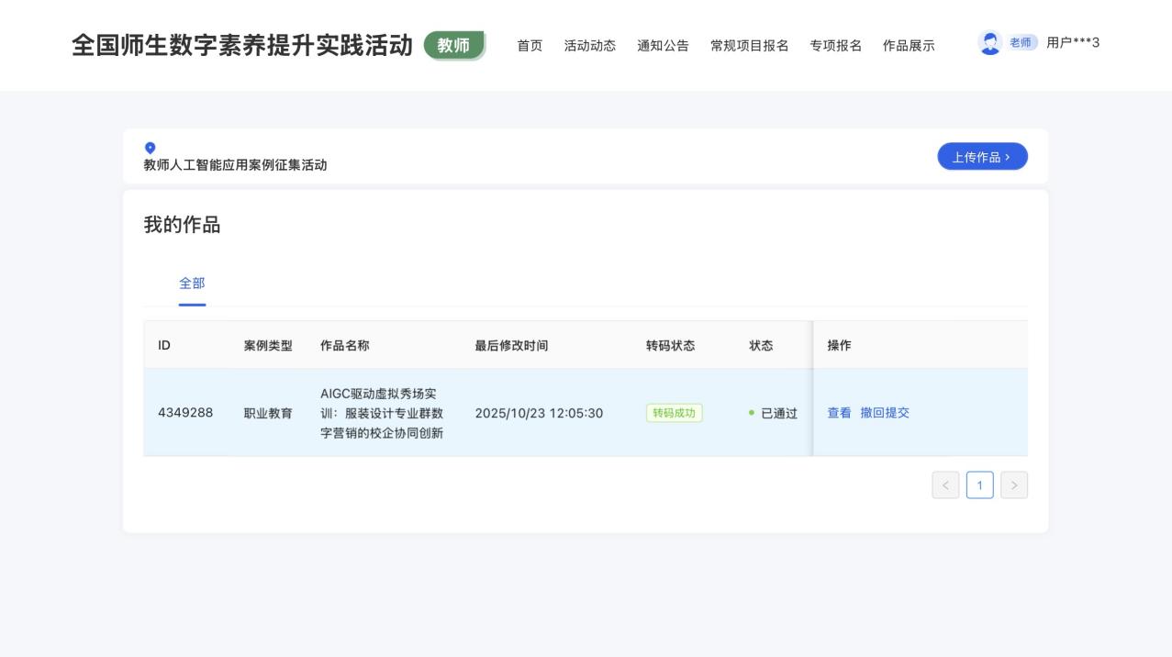Click the blue location pin icon
Viewport: 1172px width, 657px height.
coord(151,148)
